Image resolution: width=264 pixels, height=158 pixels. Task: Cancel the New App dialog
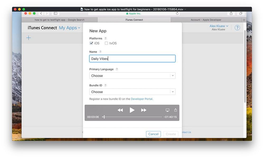tap(153, 134)
